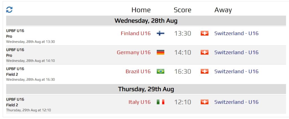Click Swiss flag in the Germany match row
This screenshot has height=119, width=289.
204,52
